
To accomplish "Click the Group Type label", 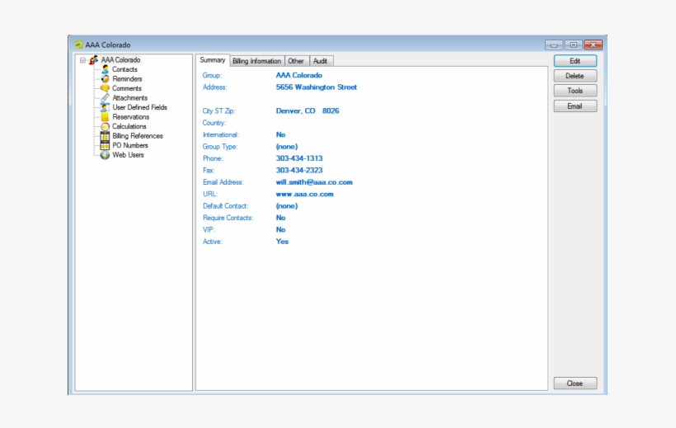I will tap(220, 147).
